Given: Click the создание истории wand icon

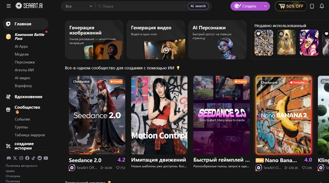Looking at the screenshot, I should pos(8,146).
